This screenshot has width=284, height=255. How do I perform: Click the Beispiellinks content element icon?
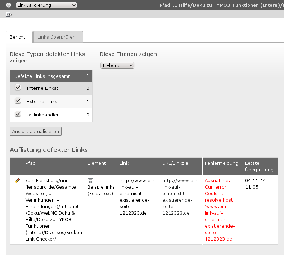point(90,181)
